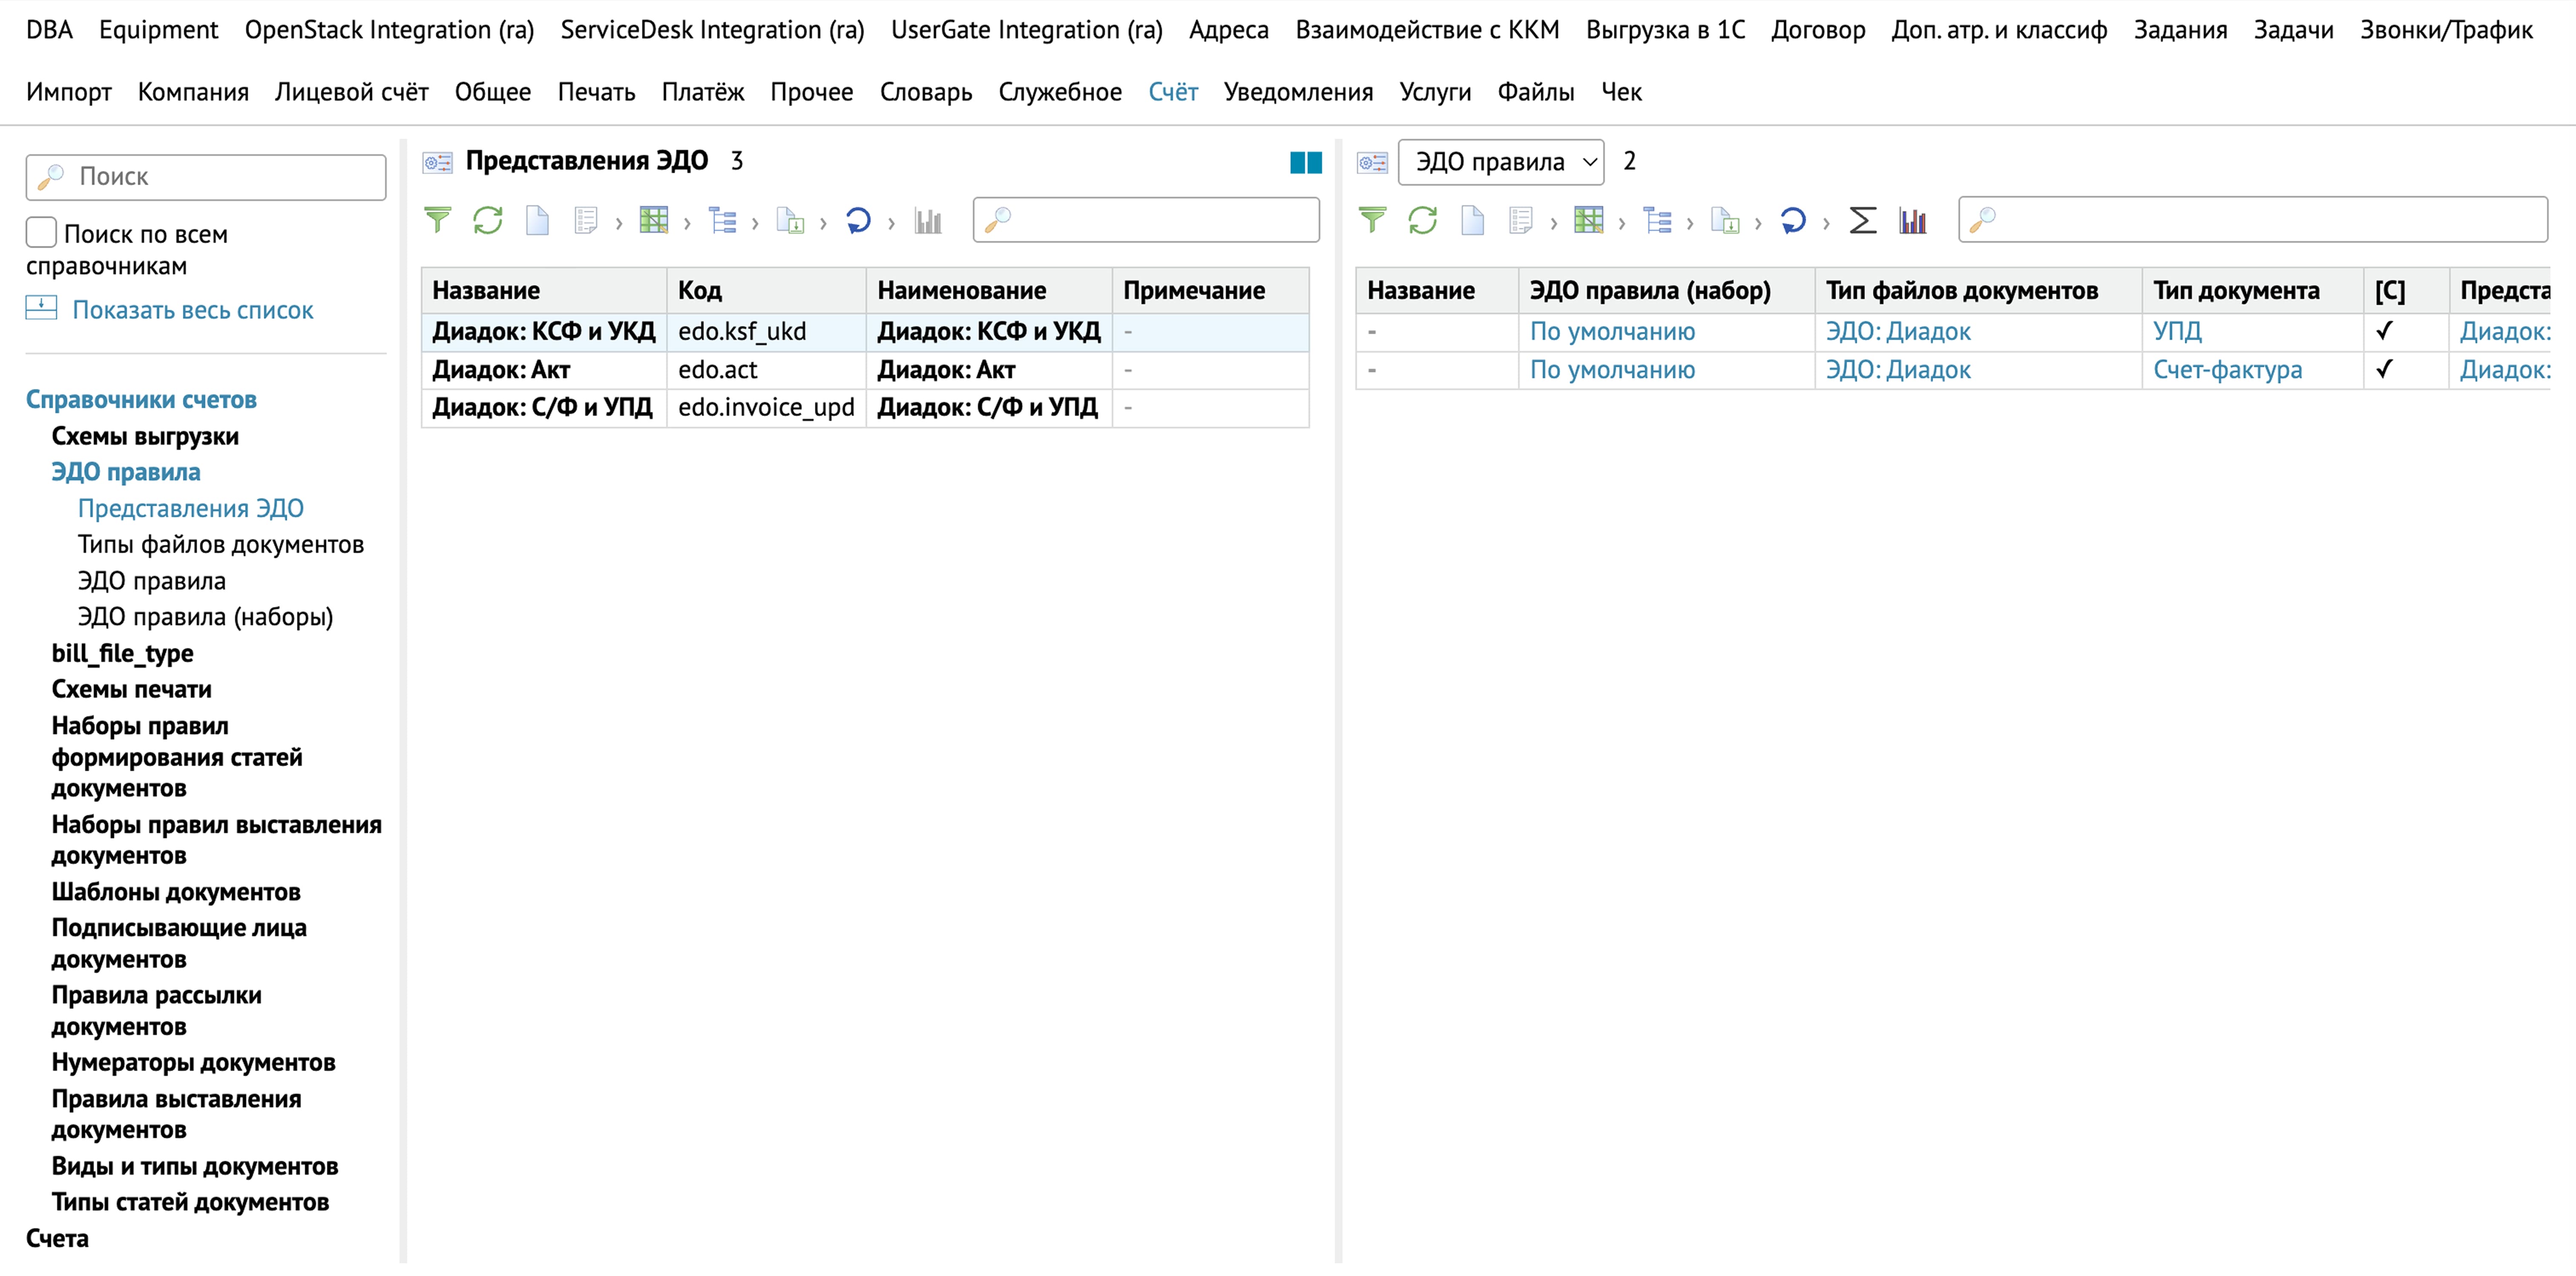The width and height of the screenshot is (2576, 1276).
Task: Open Нумераторы документов in sidebar
Action: point(193,1062)
